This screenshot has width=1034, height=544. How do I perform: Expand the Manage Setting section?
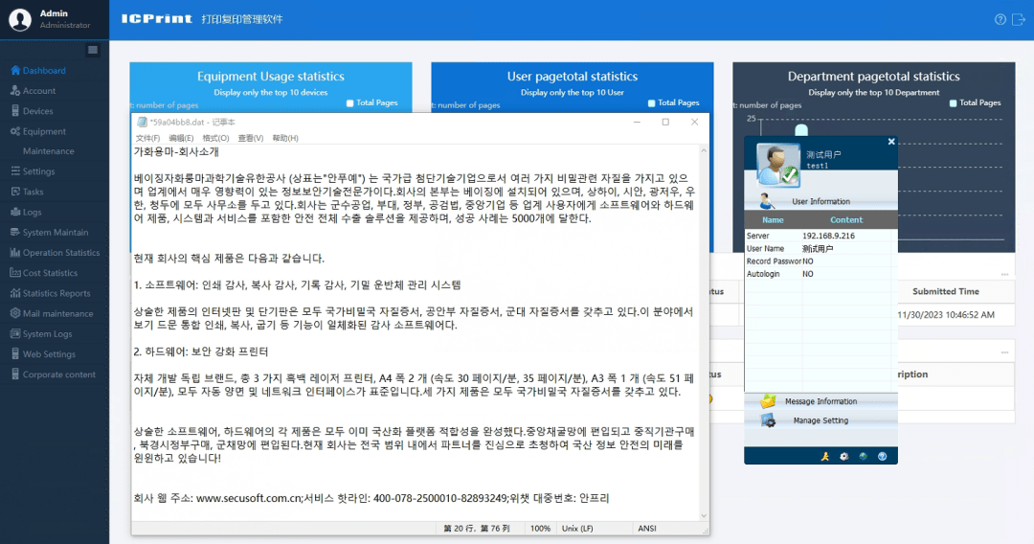[x=820, y=420]
